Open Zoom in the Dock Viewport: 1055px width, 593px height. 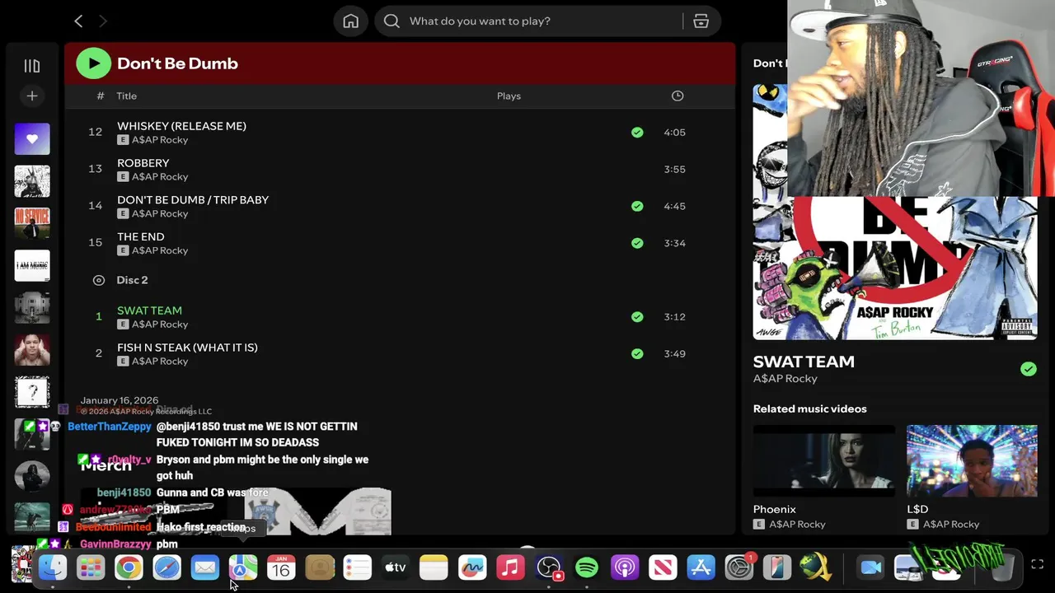pos(870,567)
